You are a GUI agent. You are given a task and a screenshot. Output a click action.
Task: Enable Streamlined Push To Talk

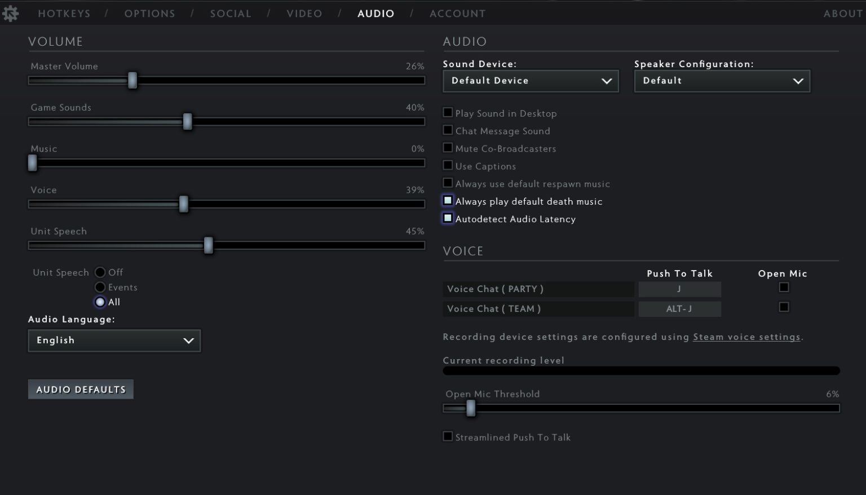(x=448, y=436)
